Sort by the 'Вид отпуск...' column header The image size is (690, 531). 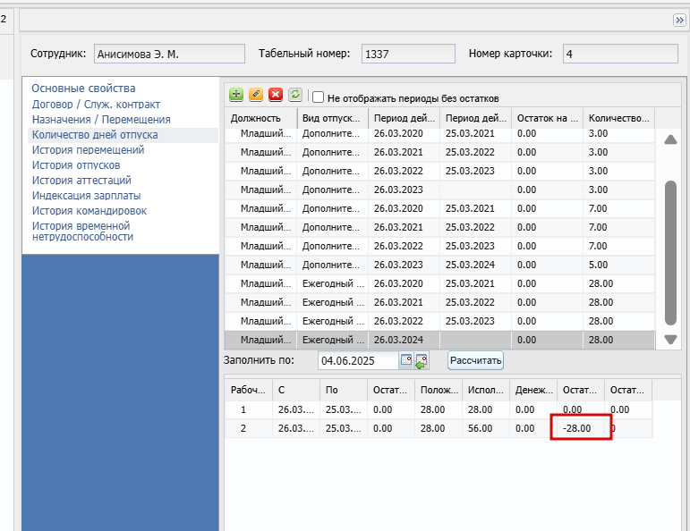[332, 118]
